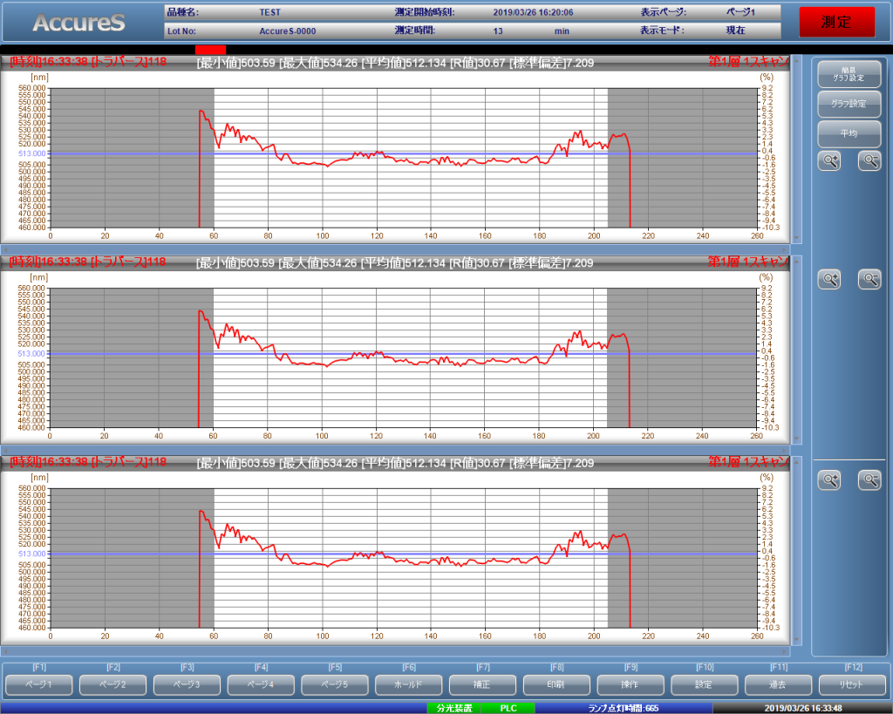Click the bottom graph's horizontal scrollbar
Image resolution: width=893 pixels, height=714 pixels.
pyautogui.click(x=395, y=651)
